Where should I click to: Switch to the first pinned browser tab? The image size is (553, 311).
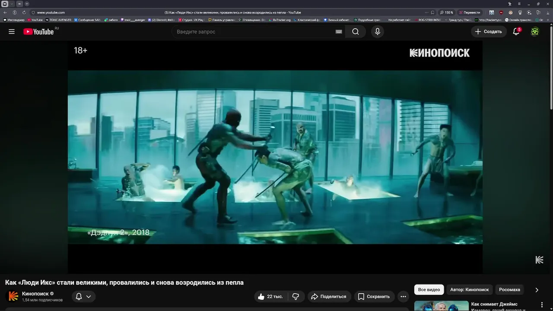(5, 3)
